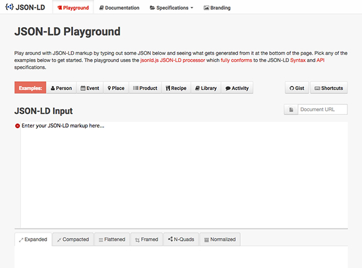This screenshot has width=362, height=268.
Task: Load the Person example
Action: point(62,88)
